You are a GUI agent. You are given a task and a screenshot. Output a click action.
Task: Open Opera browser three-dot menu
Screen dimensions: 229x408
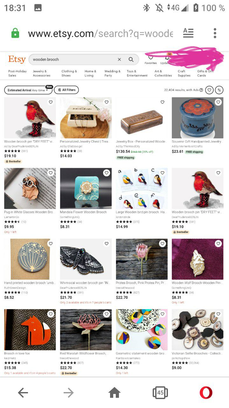(215, 33)
